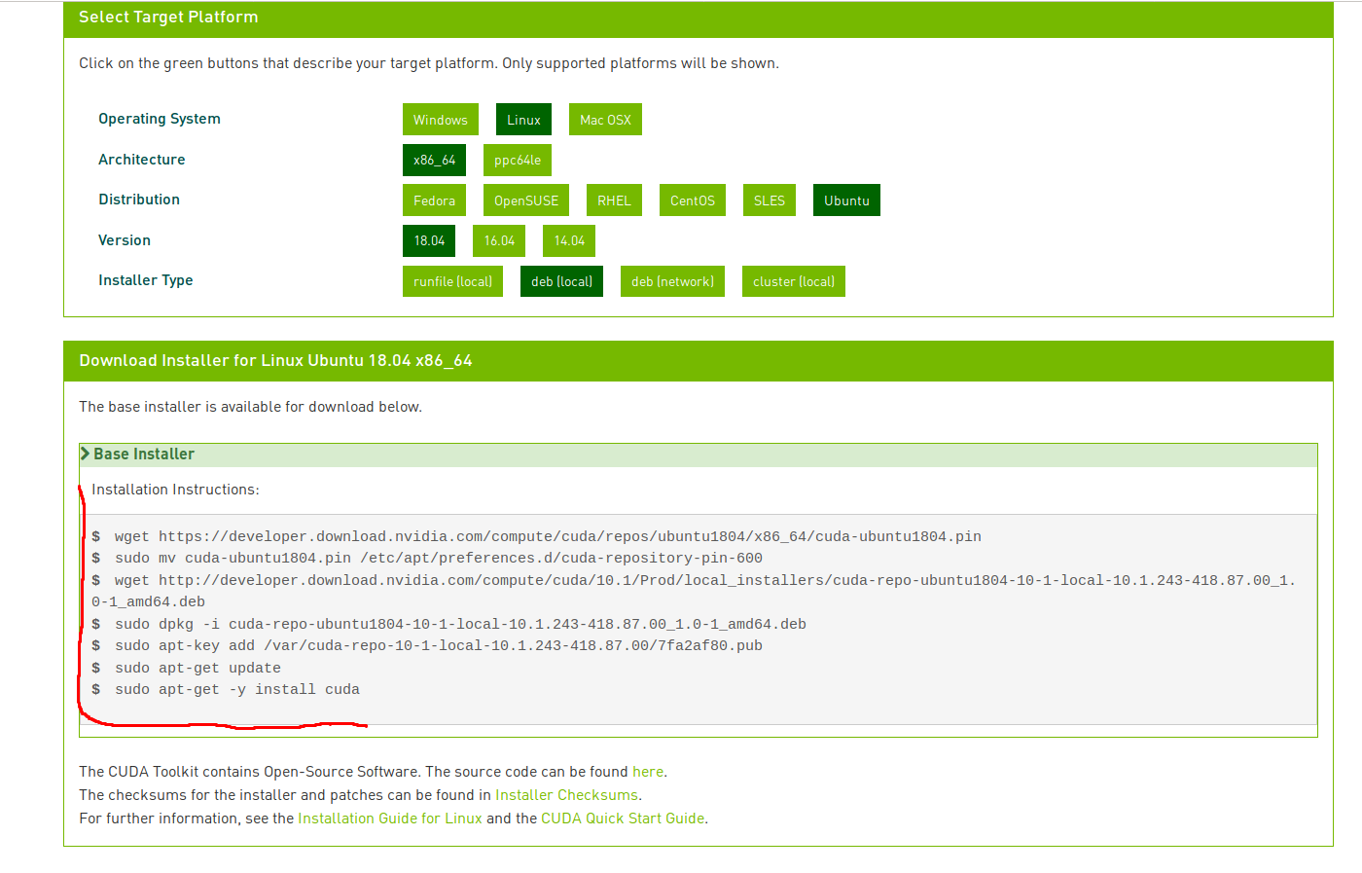Select CentOS distribution button

pos(693,200)
